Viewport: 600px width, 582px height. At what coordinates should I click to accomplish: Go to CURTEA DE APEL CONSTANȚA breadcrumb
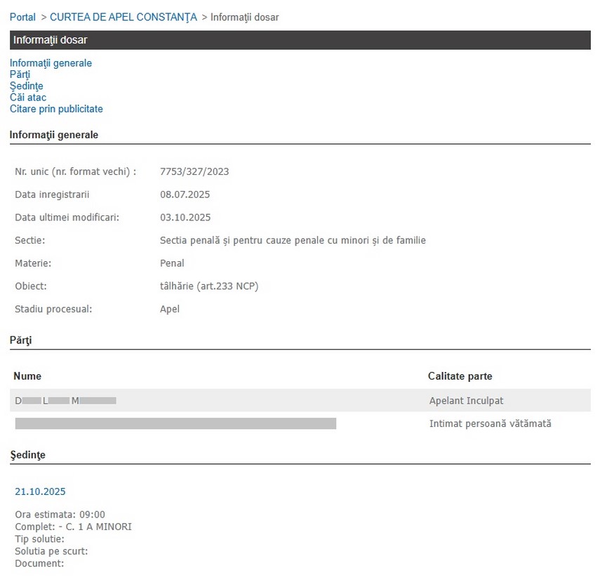tap(124, 17)
